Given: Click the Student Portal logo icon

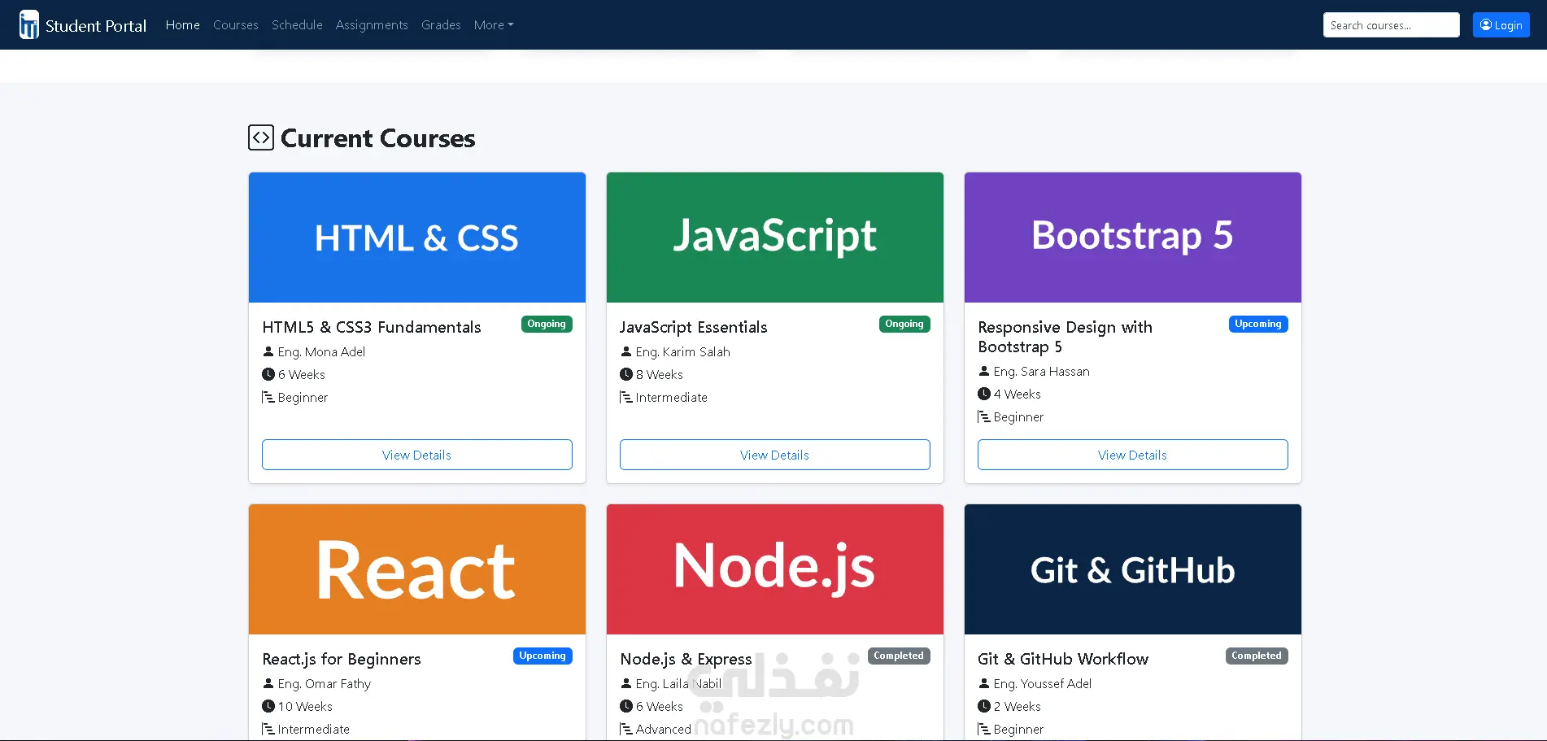Looking at the screenshot, I should point(29,25).
